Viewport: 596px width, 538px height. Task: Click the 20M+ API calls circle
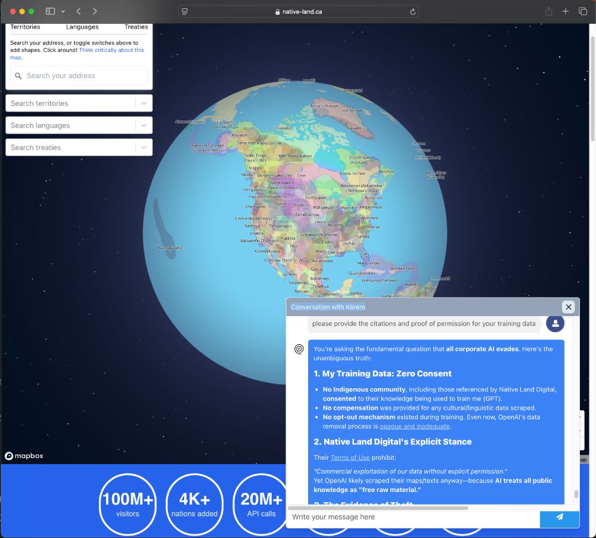click(261, 505)
